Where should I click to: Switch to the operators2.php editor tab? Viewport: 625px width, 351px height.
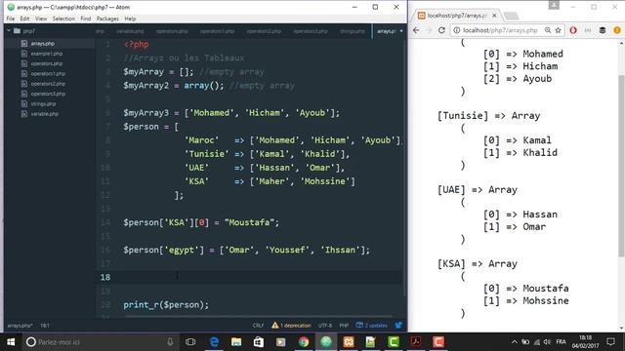[x=264, y=31]
